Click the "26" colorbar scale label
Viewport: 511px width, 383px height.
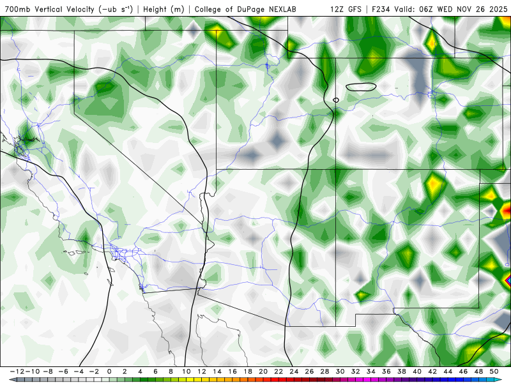click(x=309, y=372)
